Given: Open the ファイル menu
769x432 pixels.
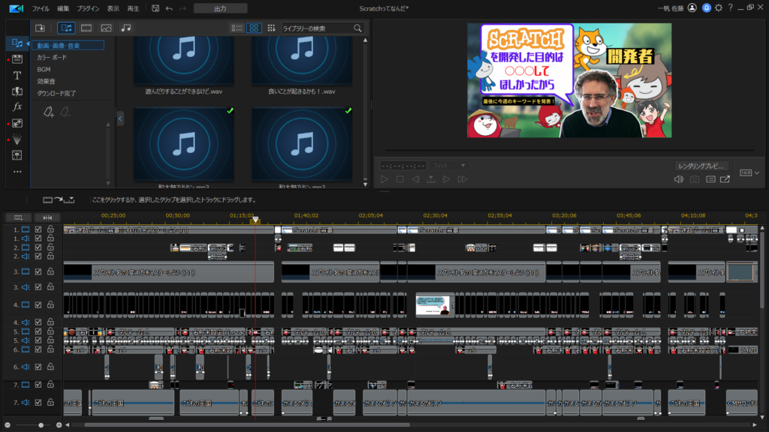Looking at the screenshot, I should (x=41, y=9).
